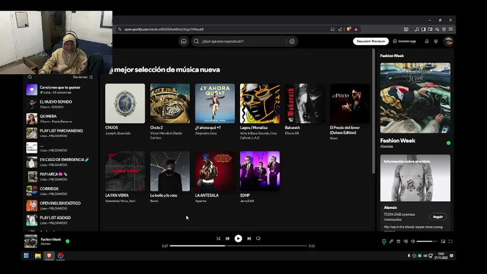Open LA ANTESALA album cover
487x274 pixels.
(x=215, y=171)
